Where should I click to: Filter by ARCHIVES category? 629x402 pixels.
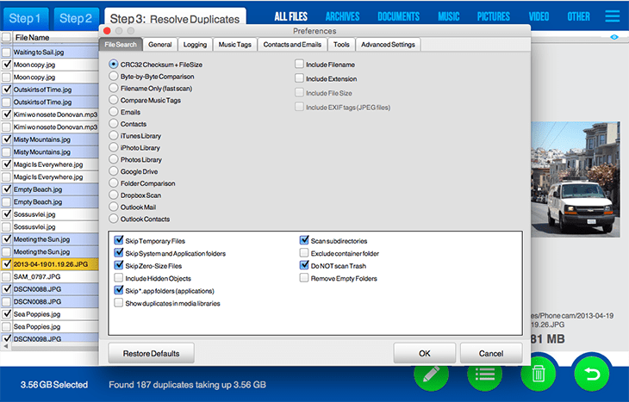[x=343, y=16]
